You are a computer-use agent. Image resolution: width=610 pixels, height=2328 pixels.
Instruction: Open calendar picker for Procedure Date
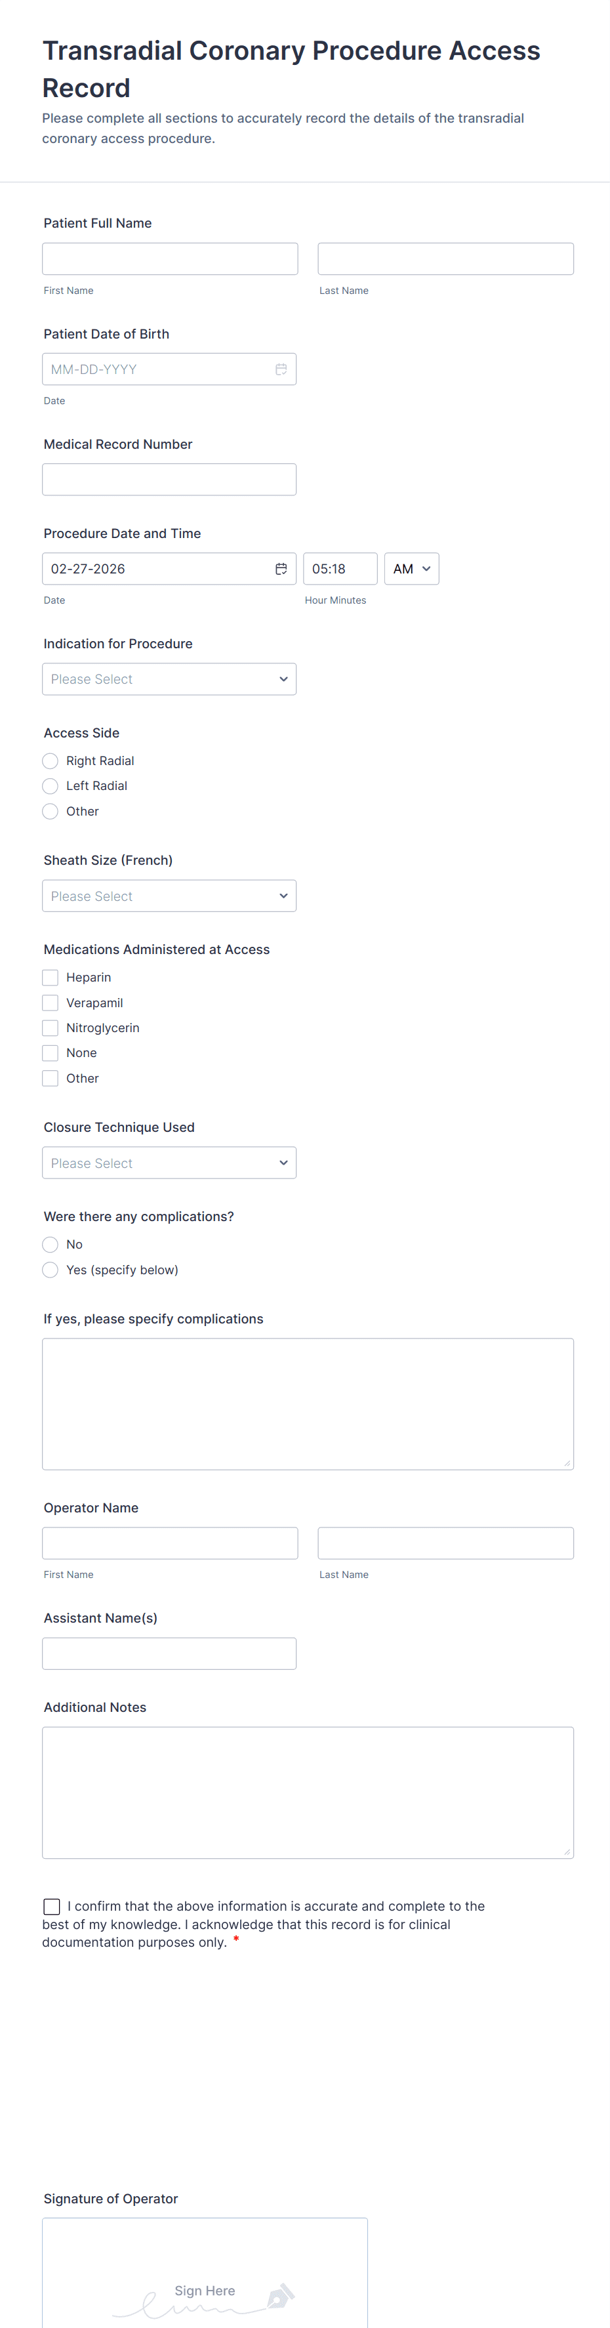coord(281,570)
